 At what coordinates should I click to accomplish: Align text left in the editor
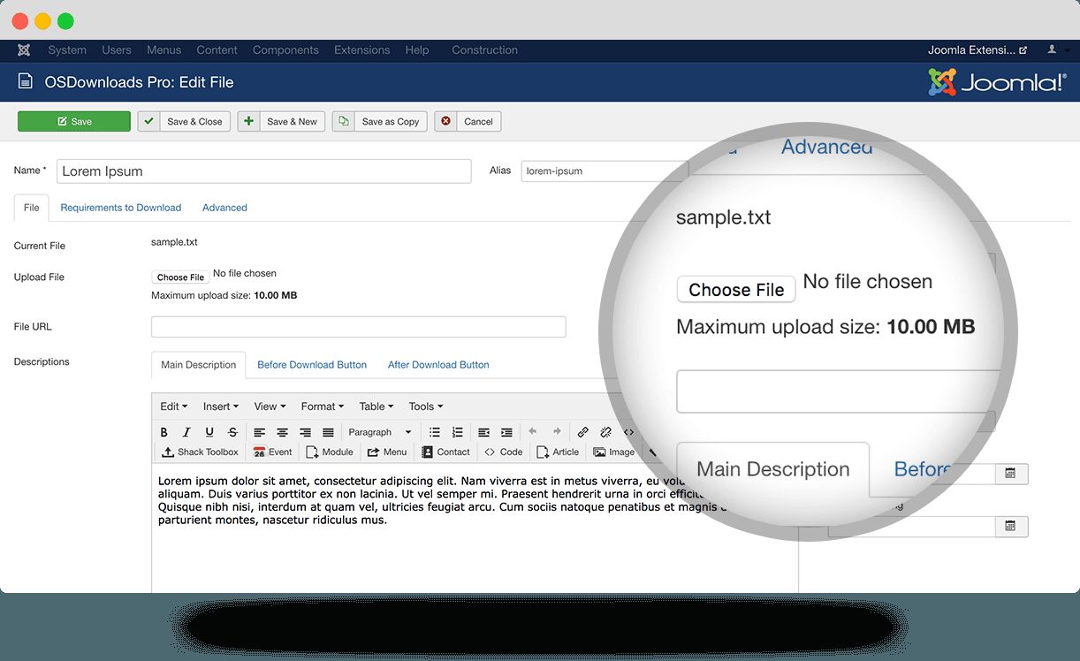(x=259, y=432)
